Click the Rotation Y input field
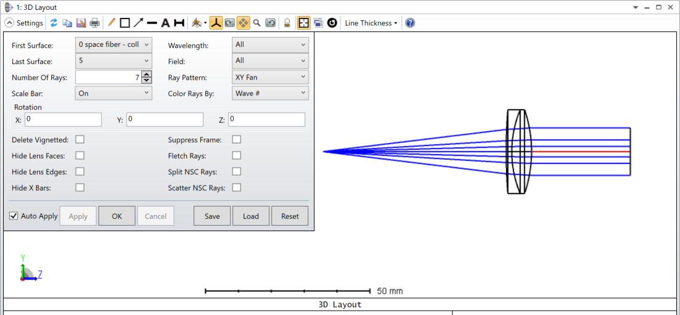Screen dimensions: 680x315 click(165, 120)
